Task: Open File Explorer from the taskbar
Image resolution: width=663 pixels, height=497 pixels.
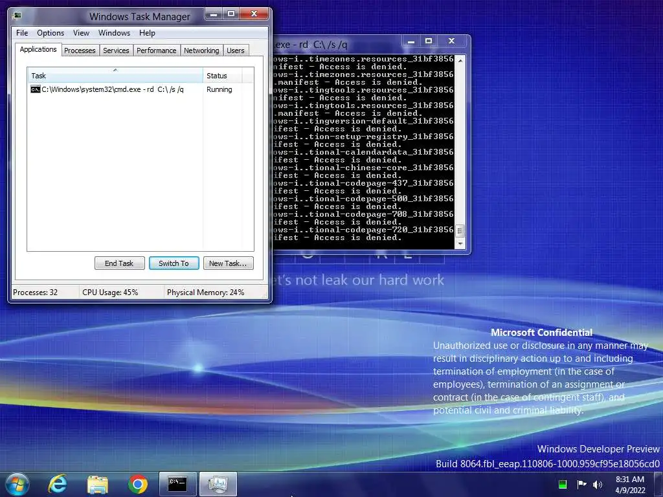Action: tap(98, 484)
